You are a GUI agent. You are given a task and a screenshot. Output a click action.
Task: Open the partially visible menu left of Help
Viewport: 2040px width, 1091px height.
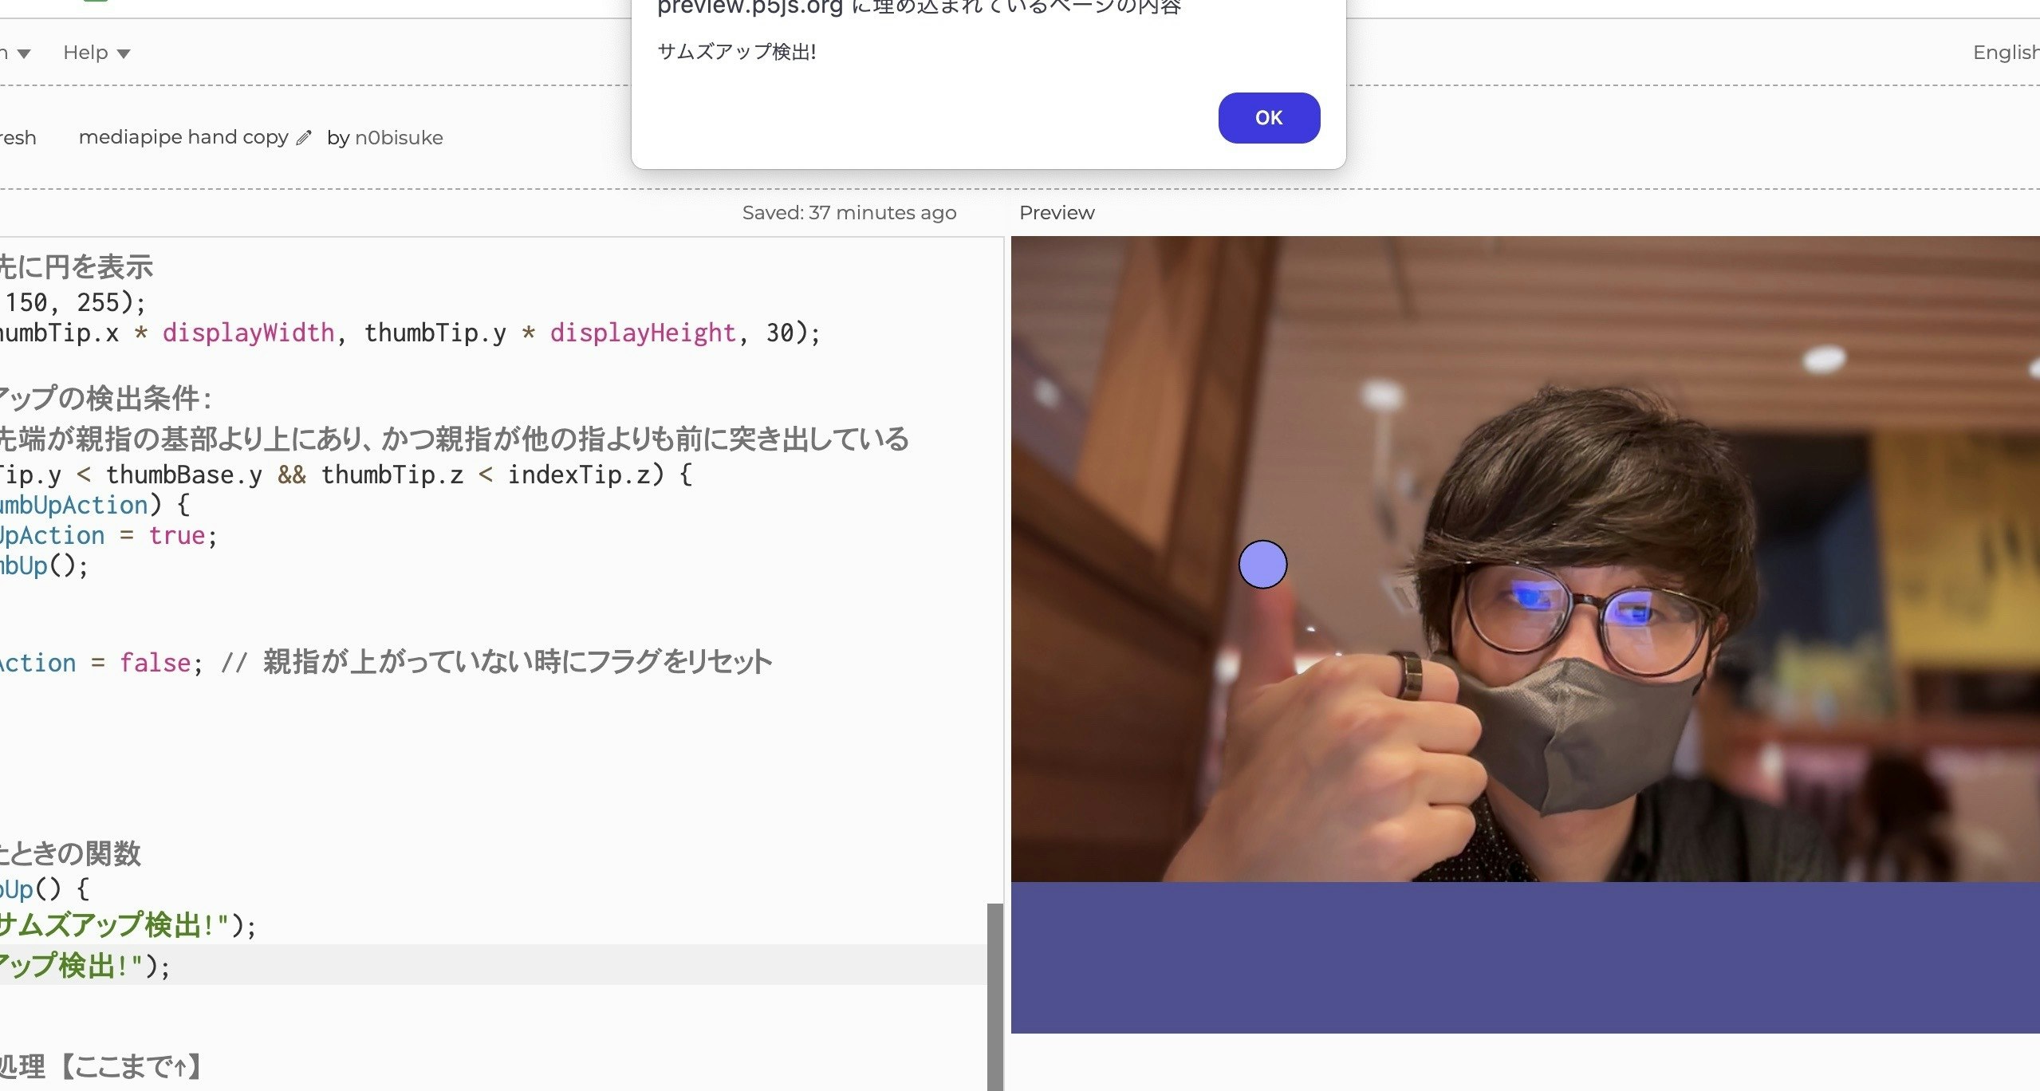[18, 53]
